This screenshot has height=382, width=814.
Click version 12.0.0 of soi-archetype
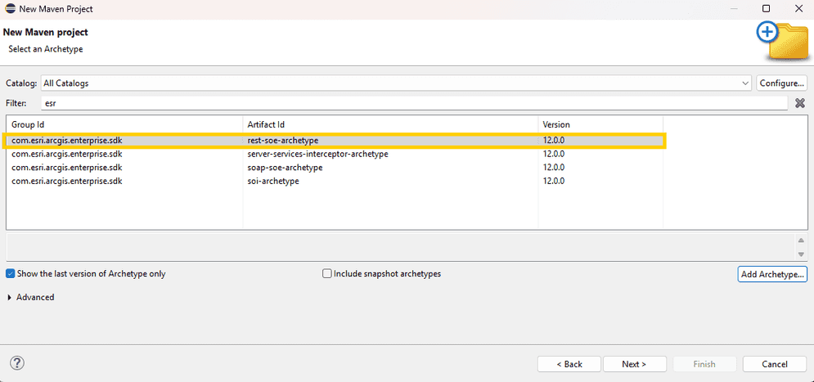click(554, 181)
